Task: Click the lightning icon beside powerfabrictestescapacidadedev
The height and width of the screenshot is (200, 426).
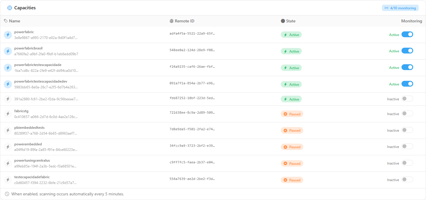Action: pos(8,84)
